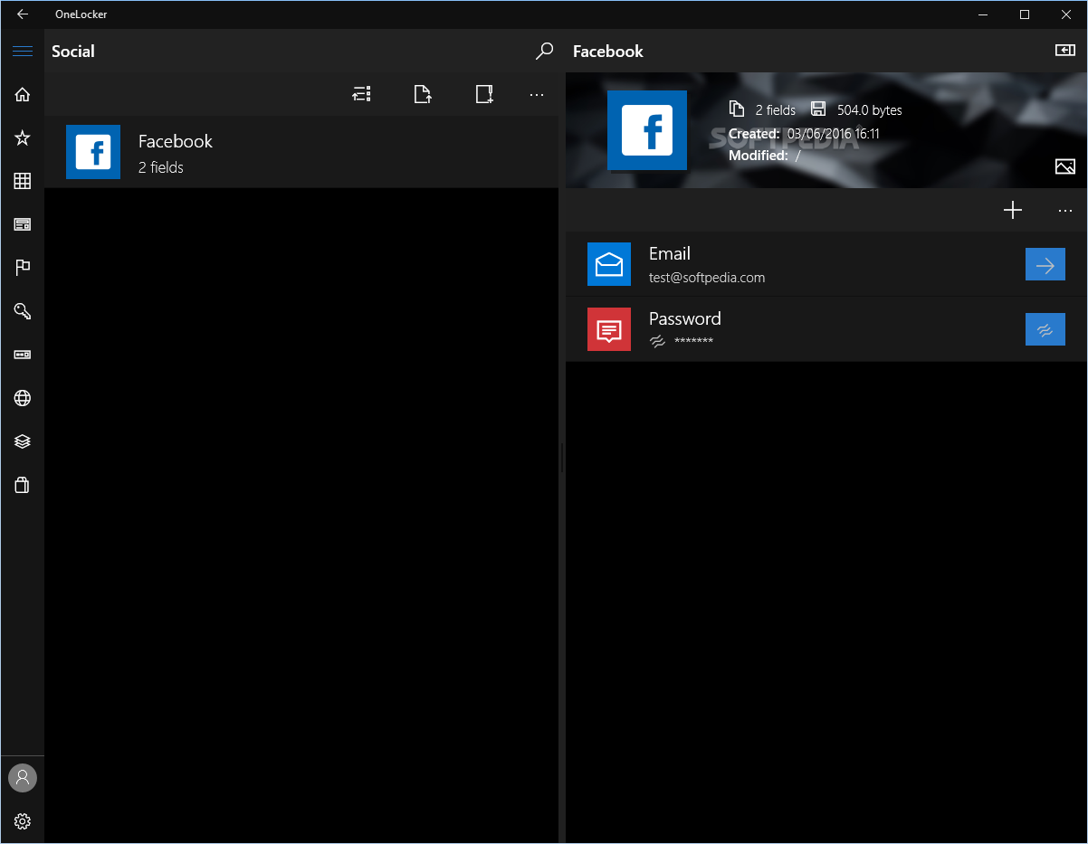
Task: Select the Facebook entry in the Social list
Action: pos(301,152)
